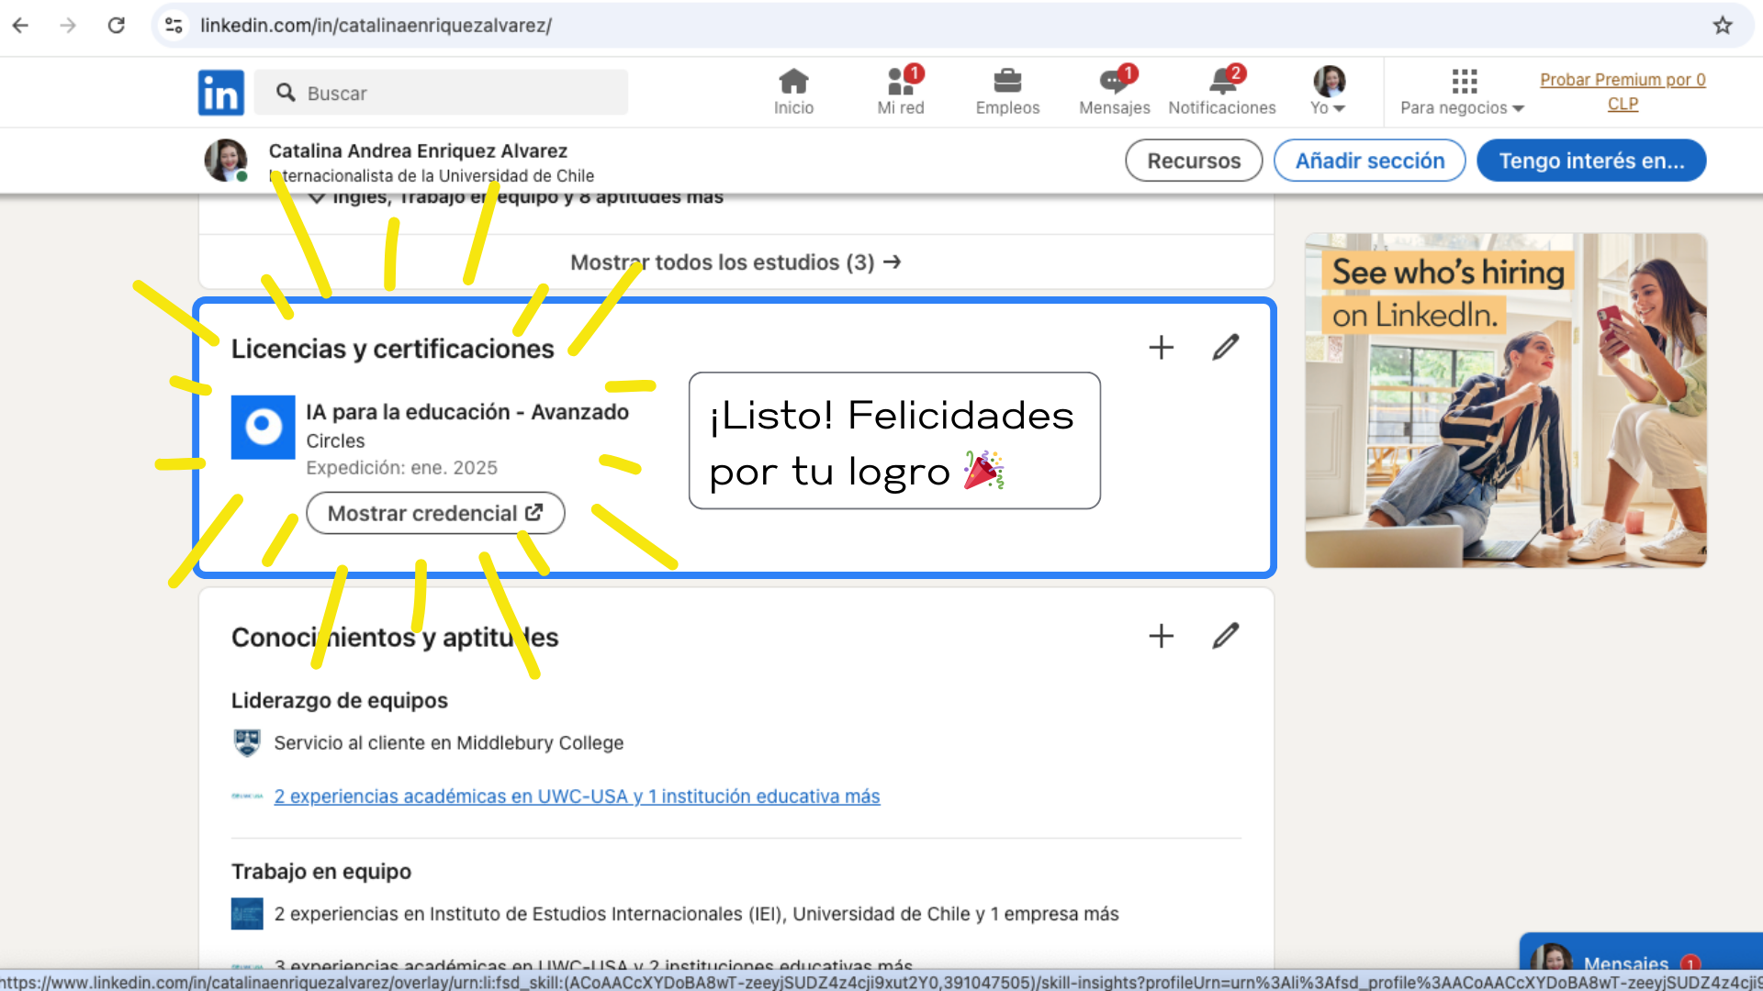1763x991 pixels.
Task: Click profile photo in sticky header
Action: pyautogui.click(x=226, y=161)
